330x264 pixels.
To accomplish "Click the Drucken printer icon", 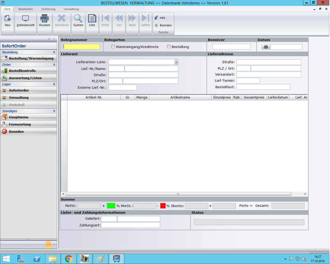I will point(45,21).
